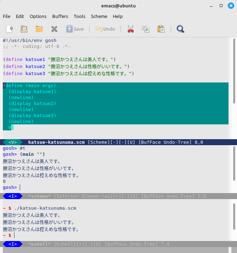The height and width of the screenshot is (253, 237).
Task: Open the Buffers menu
Action: tap(60, 17)
